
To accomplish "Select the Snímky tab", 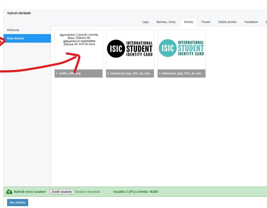I will 188,22.
